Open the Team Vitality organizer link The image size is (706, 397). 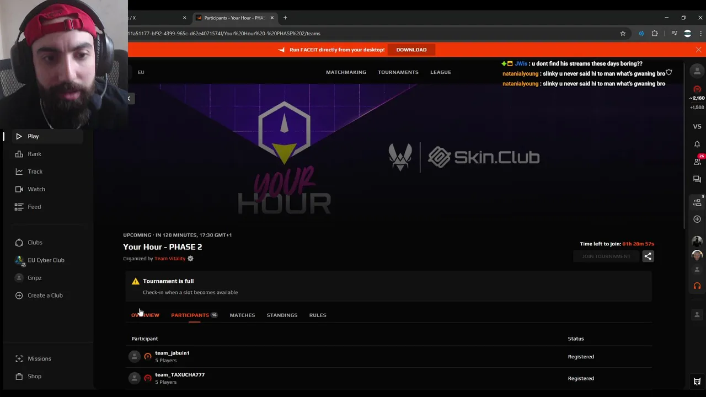[x=170, y=259]
